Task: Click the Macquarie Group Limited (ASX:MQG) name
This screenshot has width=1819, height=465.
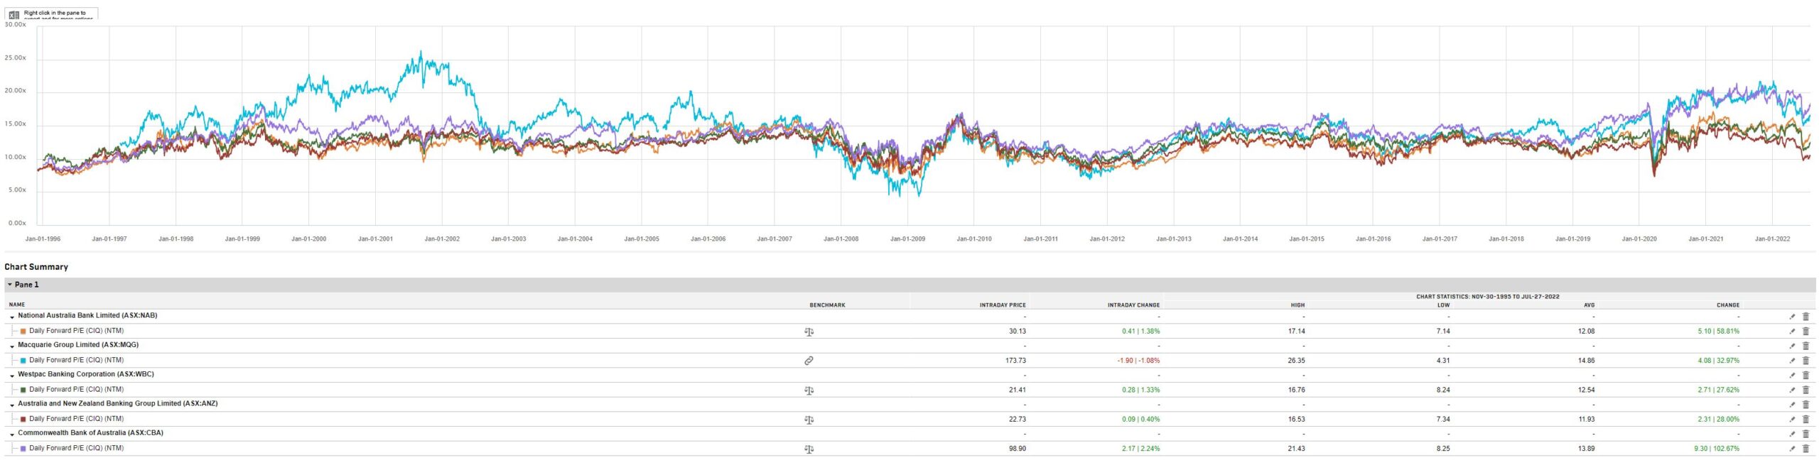Action: pos(78,345)
